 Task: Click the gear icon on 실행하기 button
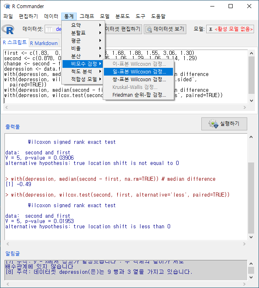[213, 123]
